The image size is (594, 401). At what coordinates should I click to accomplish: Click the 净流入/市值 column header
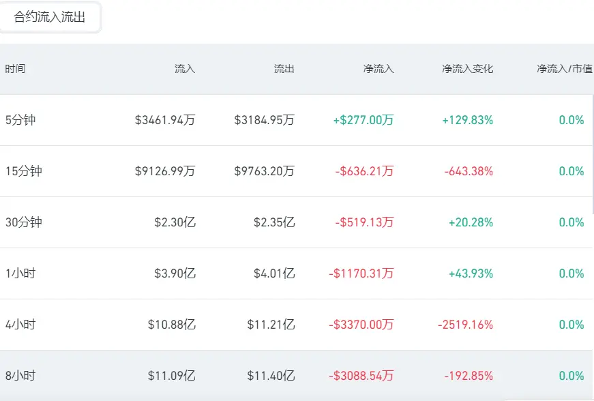click(565, 68)
